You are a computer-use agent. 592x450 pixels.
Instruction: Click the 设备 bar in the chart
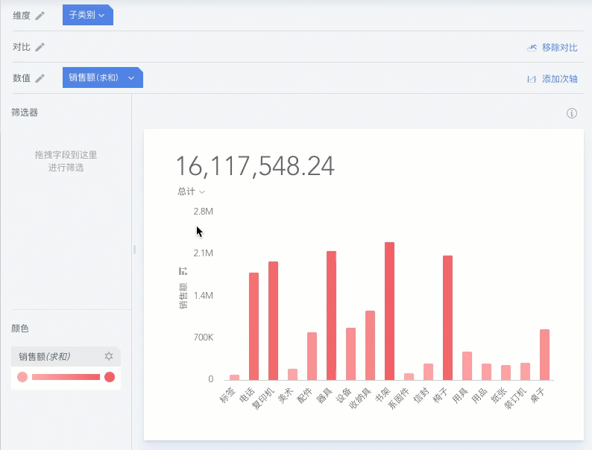click(x=350, y=354)
